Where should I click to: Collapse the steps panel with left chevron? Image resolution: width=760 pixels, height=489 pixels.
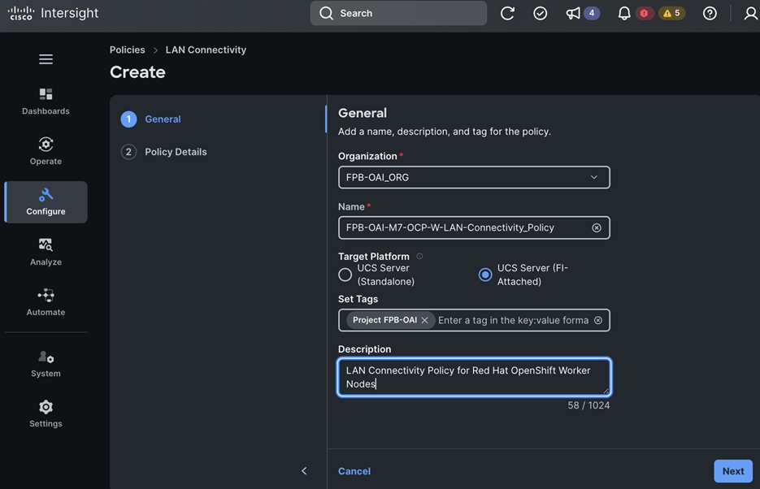[x=304, y=470]
